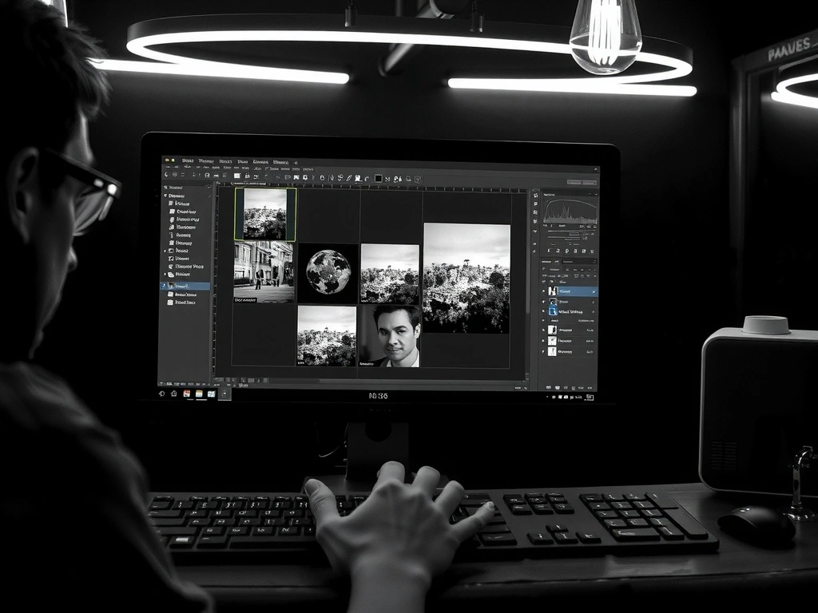Open the dropdown at top of layers panel

pyautogui.click(x=579, y=262)
